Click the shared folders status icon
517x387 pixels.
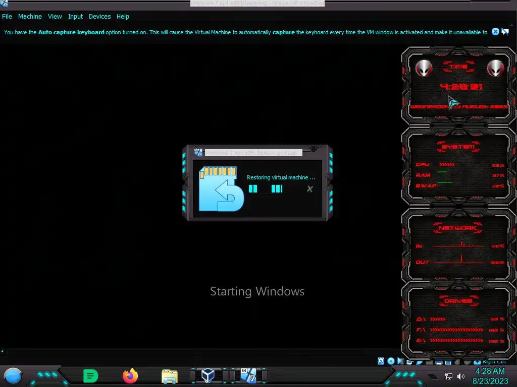click(x=429, y=362)
